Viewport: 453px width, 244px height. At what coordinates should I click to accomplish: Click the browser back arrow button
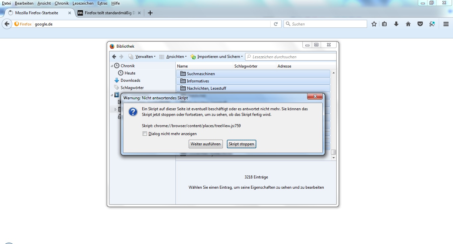[7, 24]
